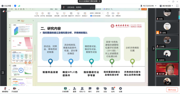180x94 pixels.
Task: Check the green network signal icon
Action: (x=19, y=6)
